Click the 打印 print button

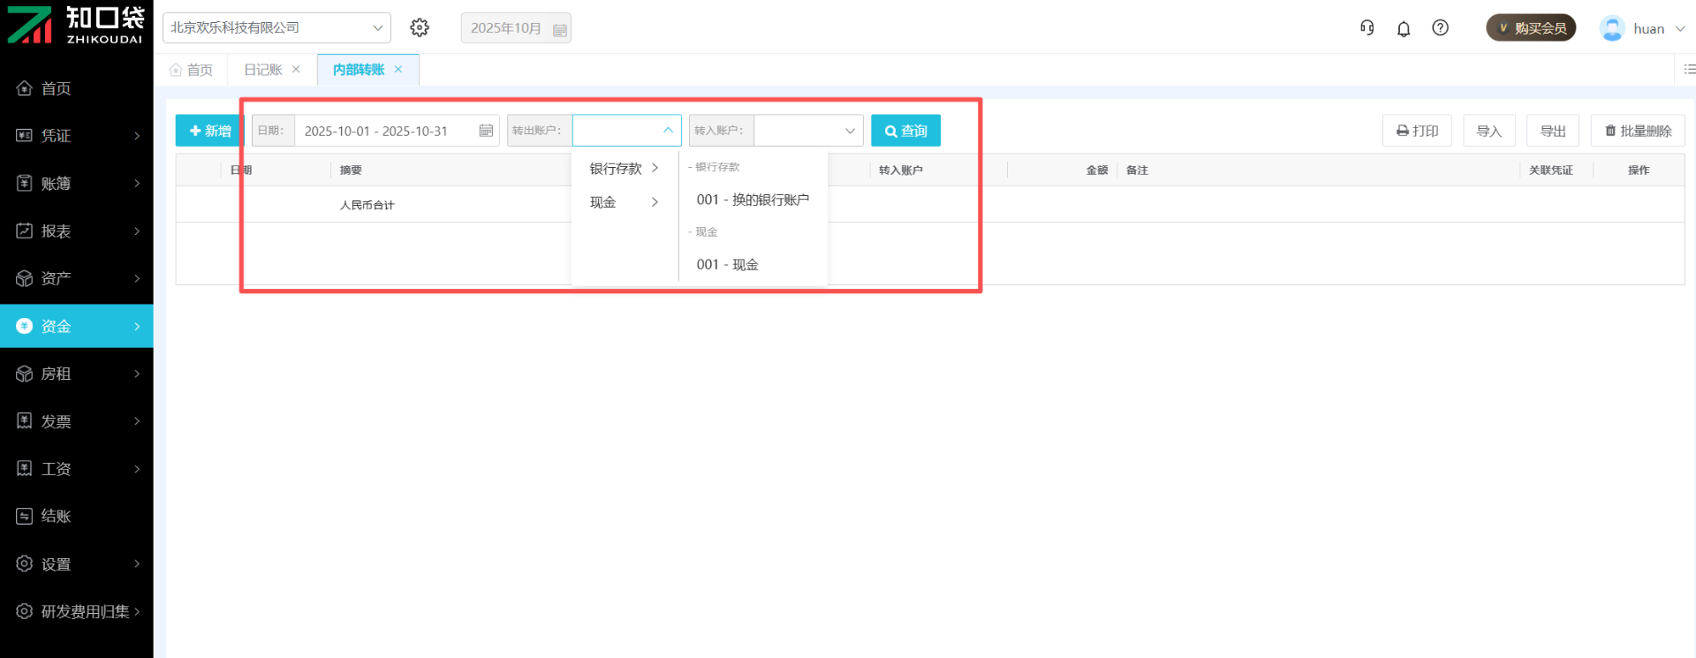point(1417,131)
